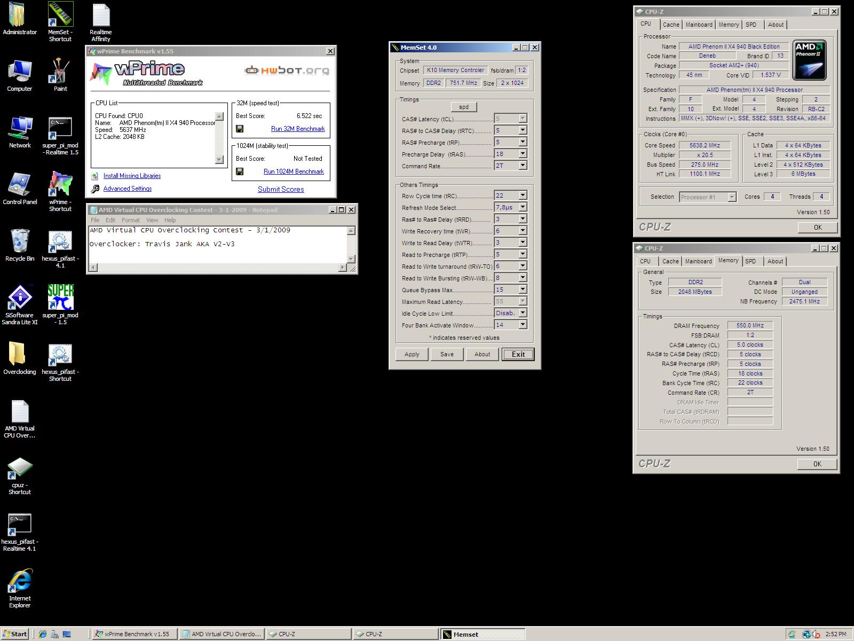Switch to Memset taskbar button
This screenshot has height=641, width=854.
point(482,634)
